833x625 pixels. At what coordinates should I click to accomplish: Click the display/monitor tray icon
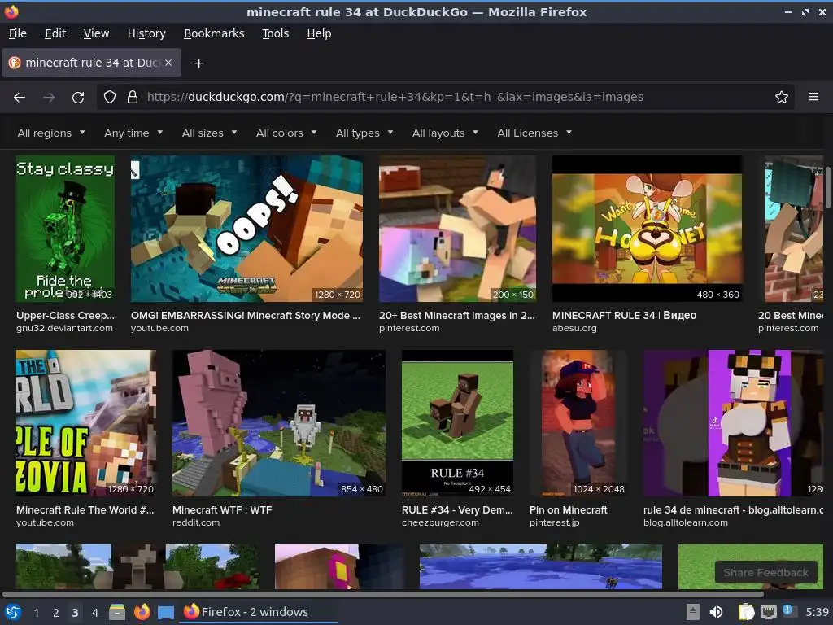coord(768,612)
